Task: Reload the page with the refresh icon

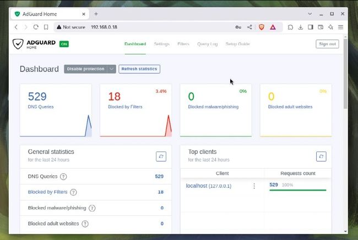Action: [36, 27]
